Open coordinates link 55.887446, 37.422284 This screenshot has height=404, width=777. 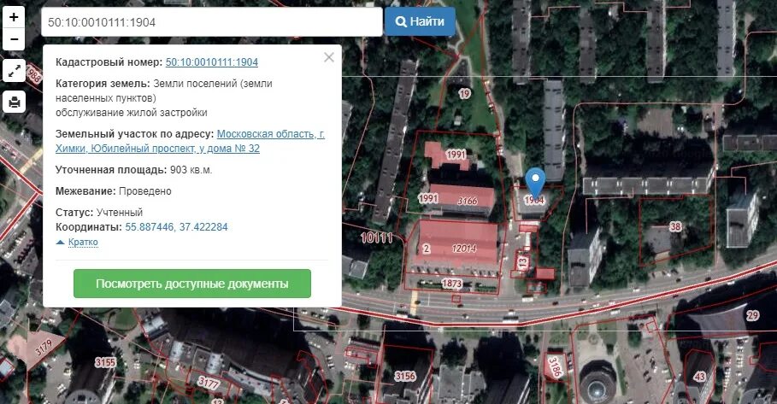(x=176, y=226)
